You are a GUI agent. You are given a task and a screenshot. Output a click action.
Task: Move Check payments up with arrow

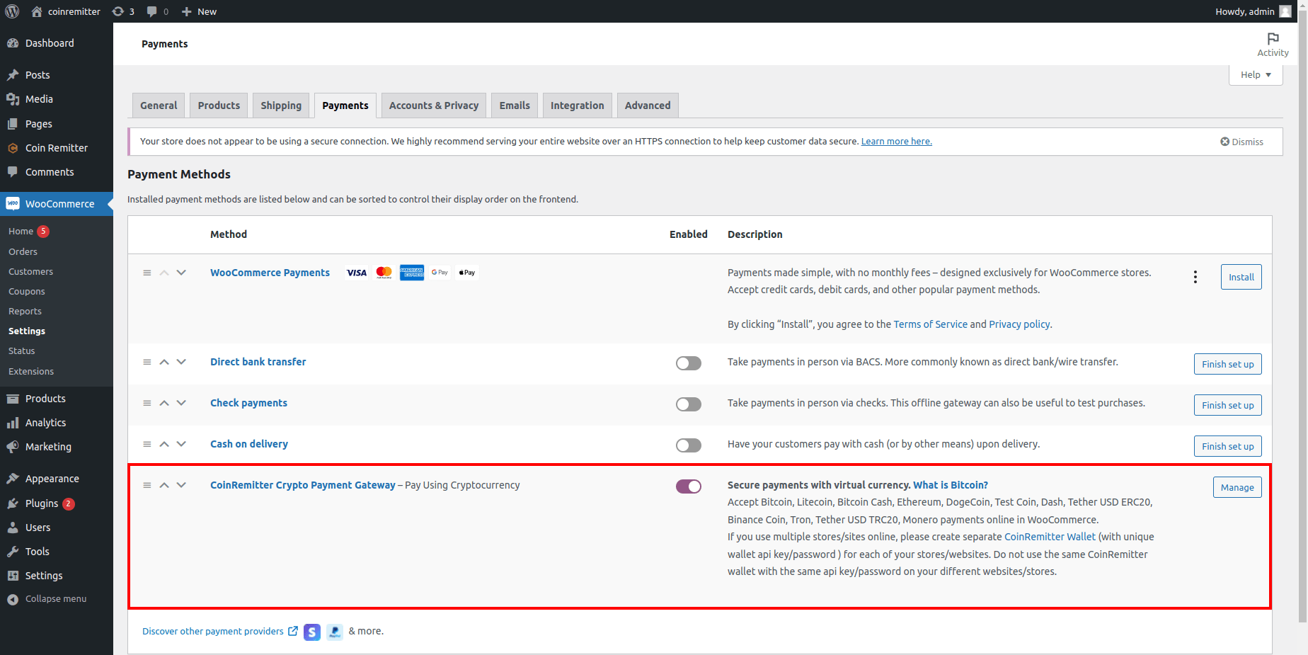click(164, 403)
